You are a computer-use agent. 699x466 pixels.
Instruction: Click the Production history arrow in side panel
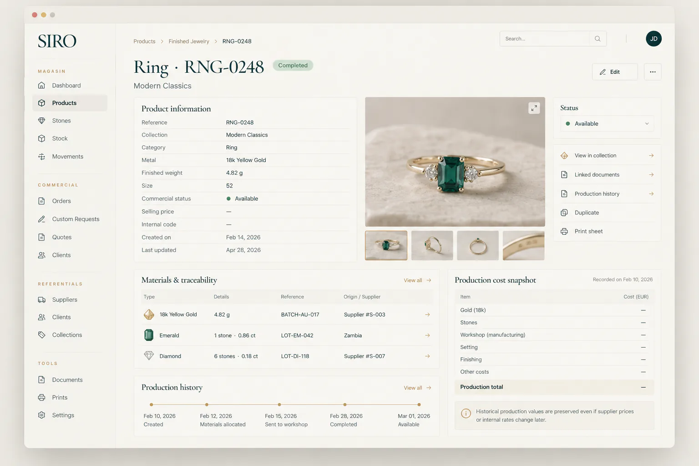(651, 194)
